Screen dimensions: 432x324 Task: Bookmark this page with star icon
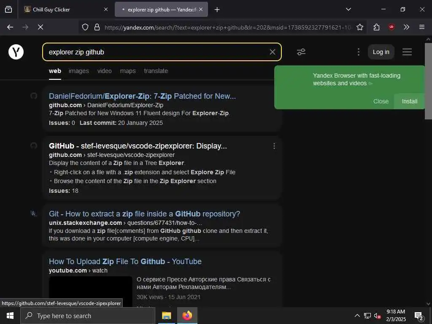pyautogui.click(x=359, y=27)
